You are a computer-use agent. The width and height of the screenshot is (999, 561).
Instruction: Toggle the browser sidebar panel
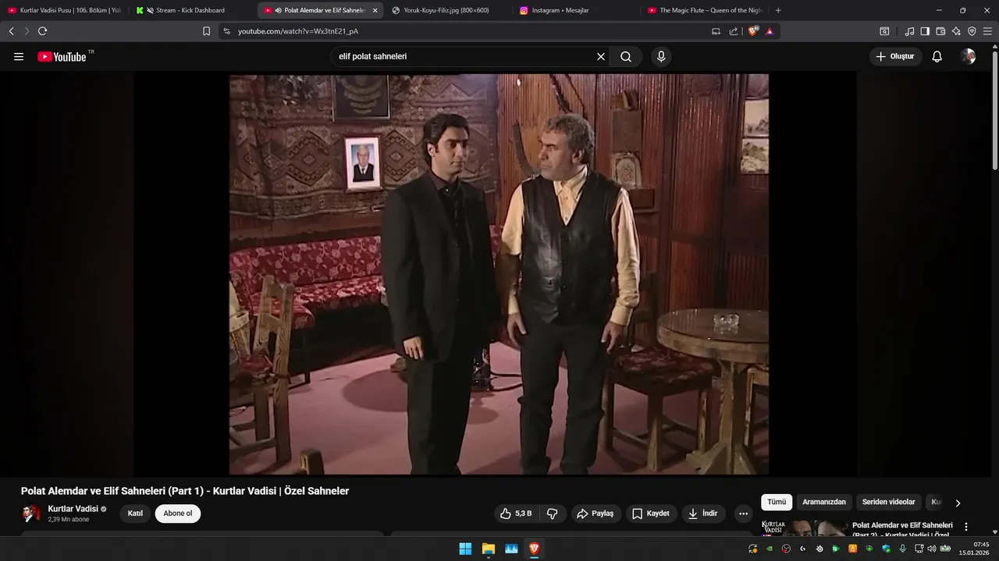(925, 31)
